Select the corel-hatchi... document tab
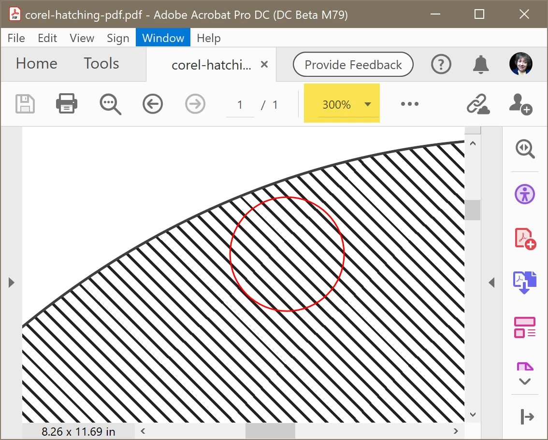The image size is (548, 440). click(x=211, y=65)
